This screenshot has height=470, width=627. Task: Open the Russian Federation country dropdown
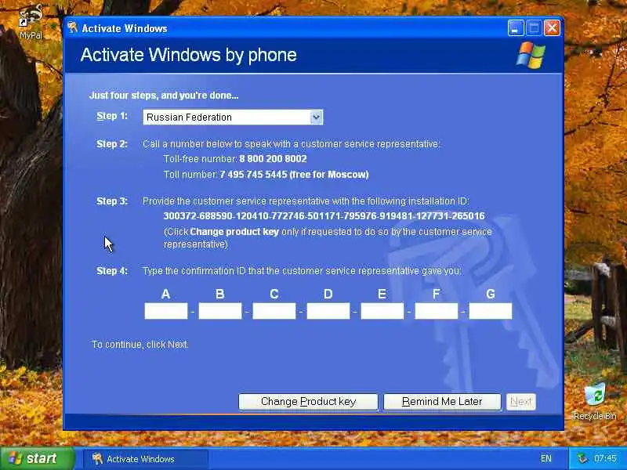pos(233,117)
